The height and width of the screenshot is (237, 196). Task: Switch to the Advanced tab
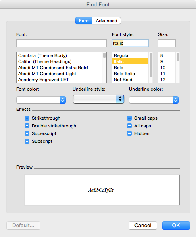(x=106, y=21)
